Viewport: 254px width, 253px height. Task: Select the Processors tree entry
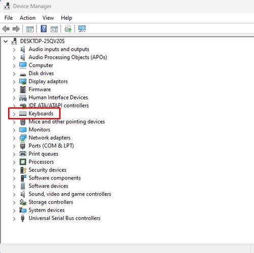[41, 162]
